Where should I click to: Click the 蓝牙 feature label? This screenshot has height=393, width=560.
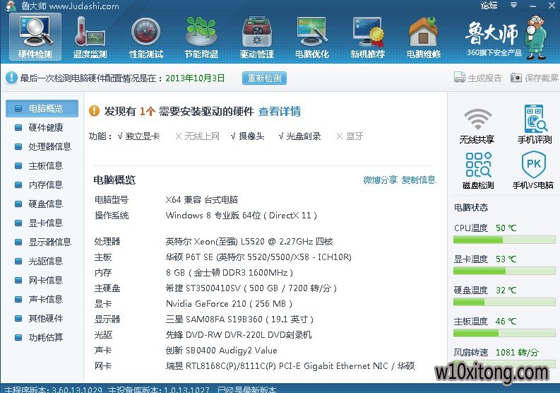[x=355, y=136]
